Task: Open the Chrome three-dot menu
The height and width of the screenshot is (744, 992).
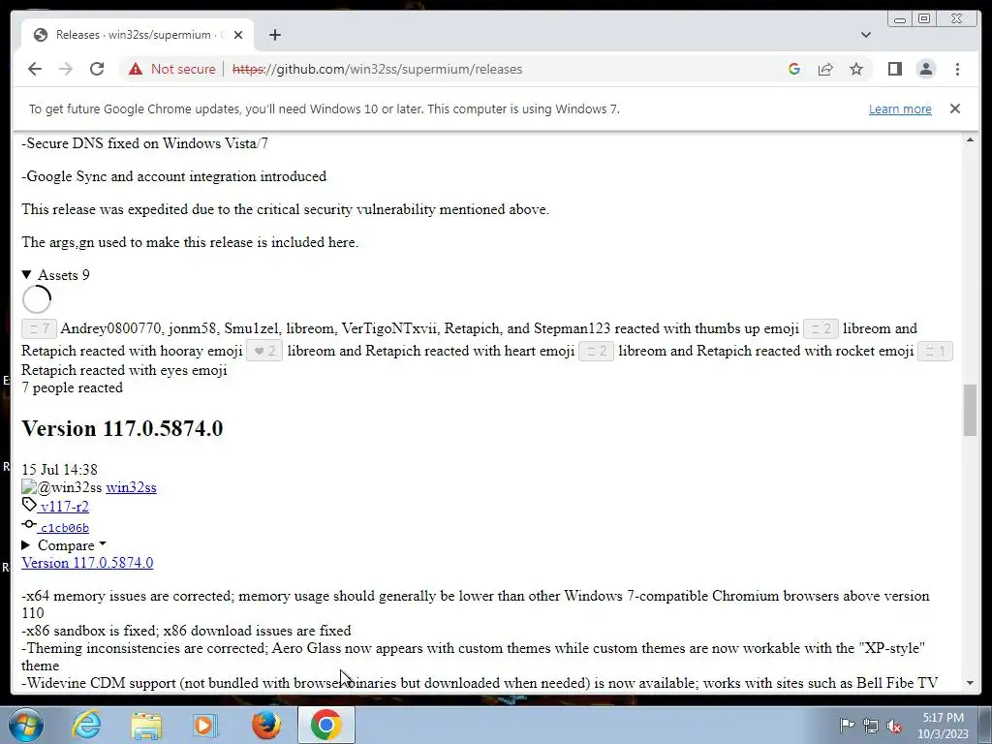Action: pos(957,69)
